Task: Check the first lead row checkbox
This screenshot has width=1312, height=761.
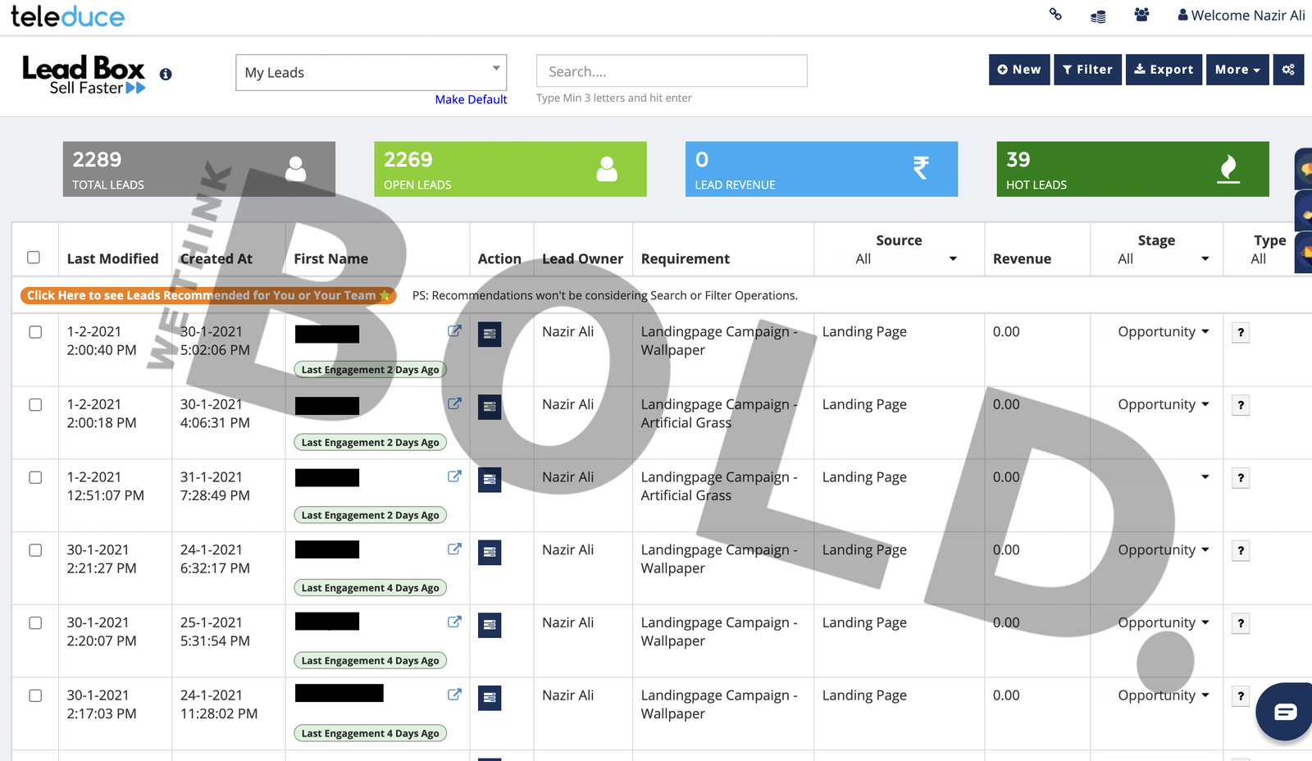Action: [x=35, y=332]
